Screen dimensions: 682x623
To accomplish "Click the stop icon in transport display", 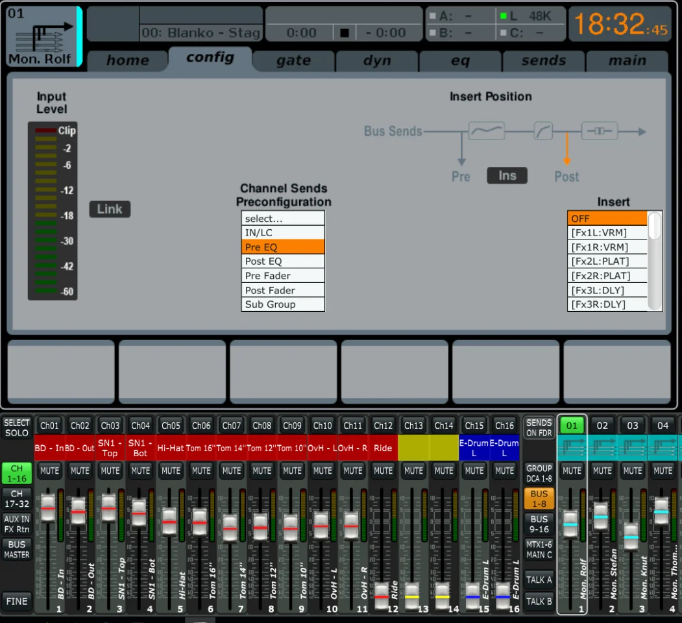I will pos(345,32).
